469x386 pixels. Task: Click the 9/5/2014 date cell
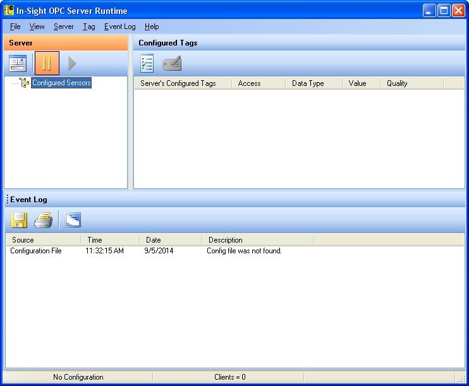tap(159, 251)
